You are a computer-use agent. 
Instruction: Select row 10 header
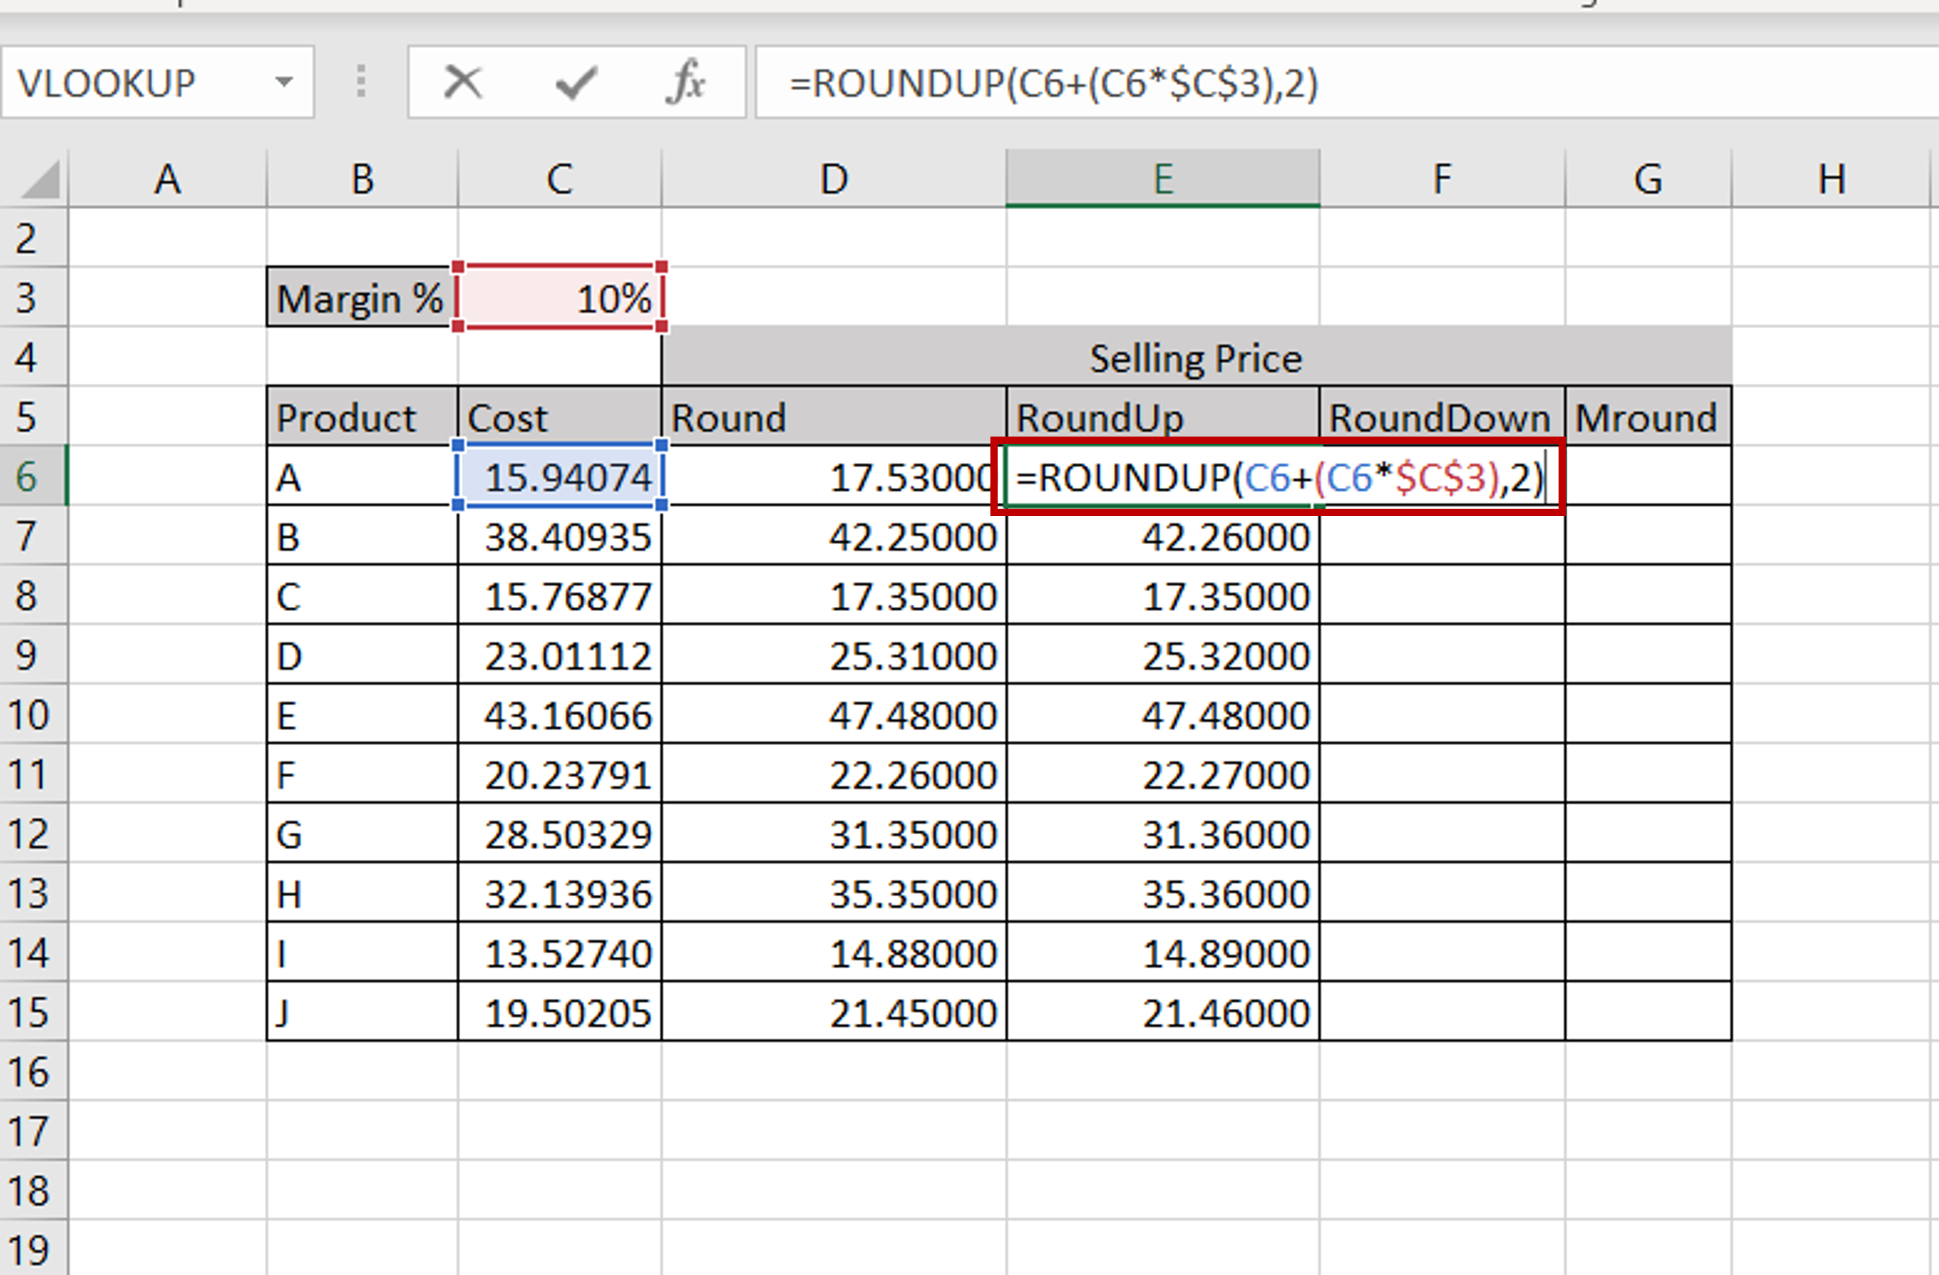coord(33,714)
